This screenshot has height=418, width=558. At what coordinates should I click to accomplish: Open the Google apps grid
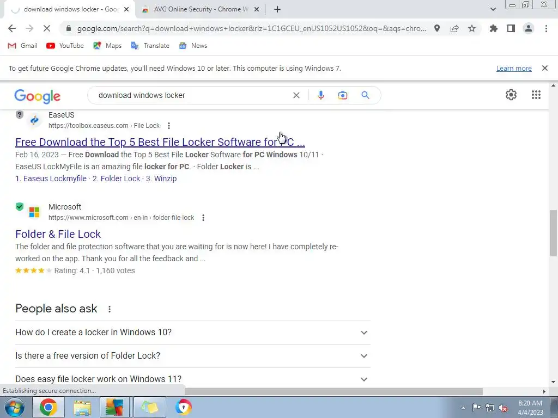tap(536, 95)
